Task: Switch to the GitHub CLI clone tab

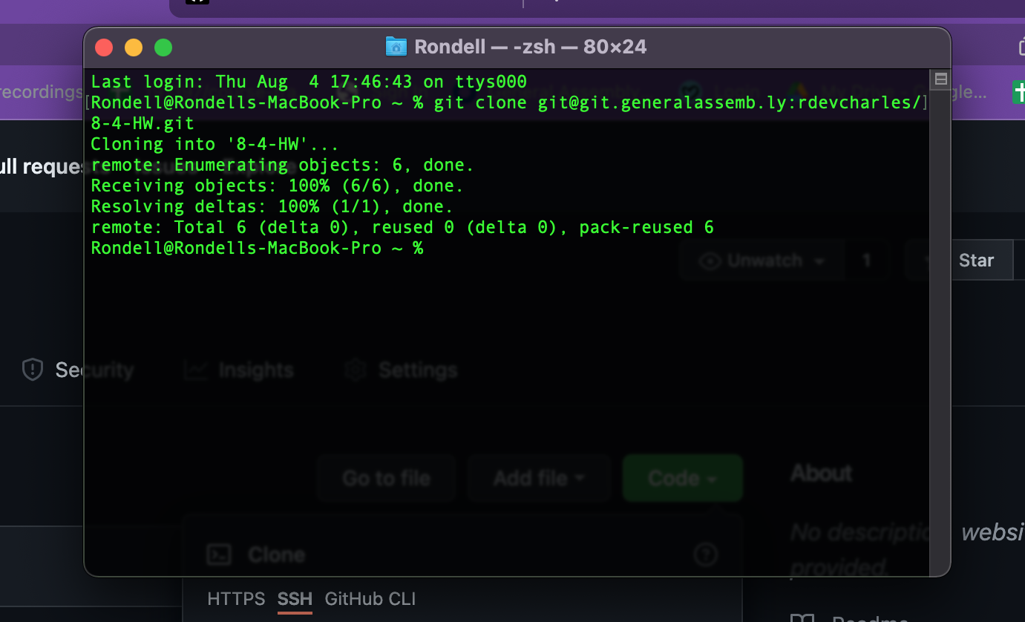Action: (370, 598)
